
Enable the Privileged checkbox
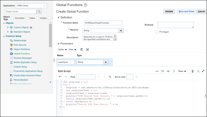[157, 32]
